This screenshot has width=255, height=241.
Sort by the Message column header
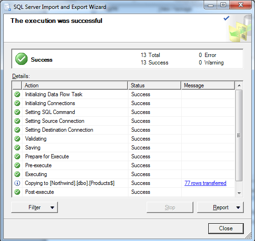(x=208, y=85)
